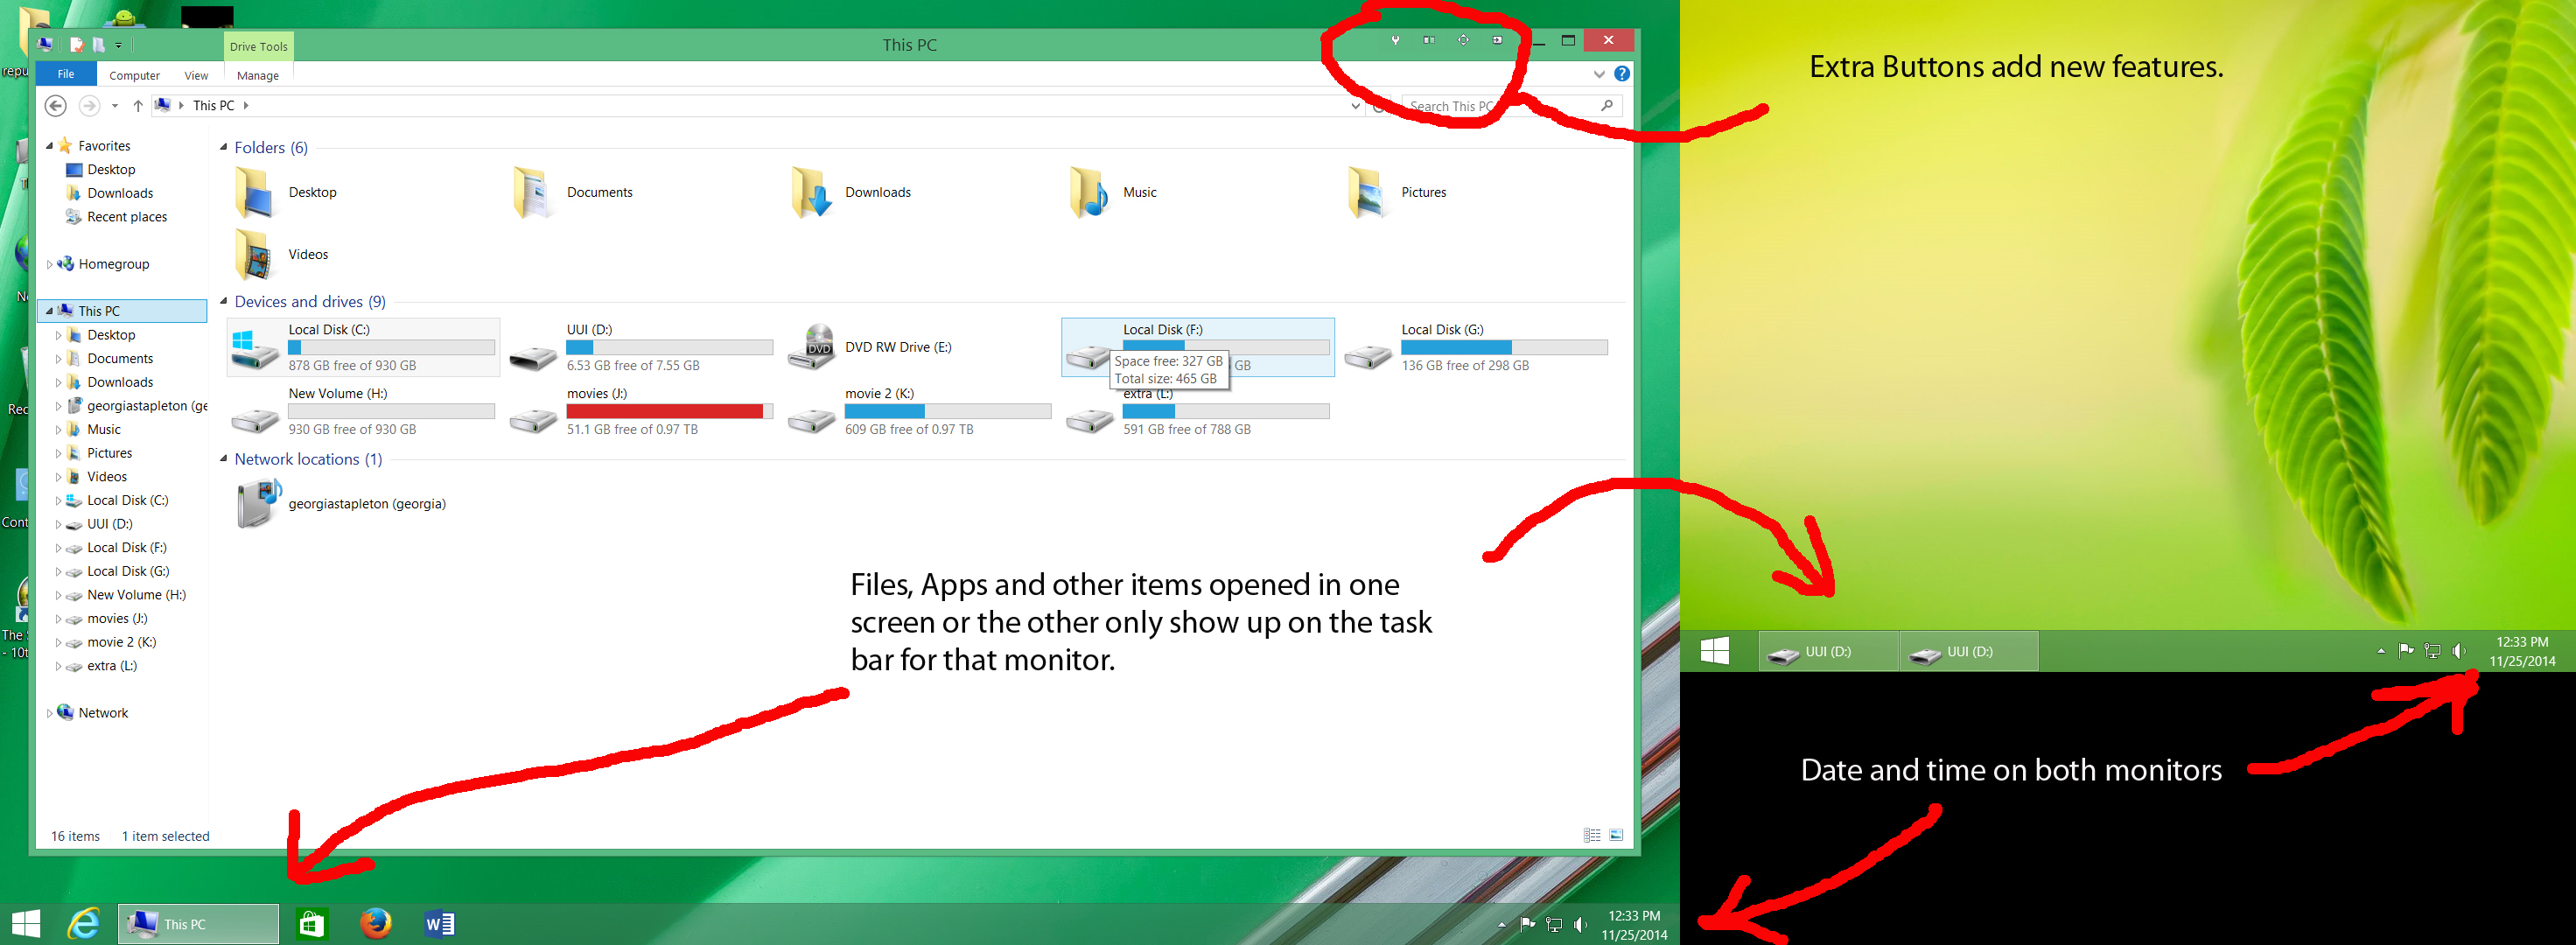
Task: Click Properties icon in quick access toolbar
Action: click(76, 45)
